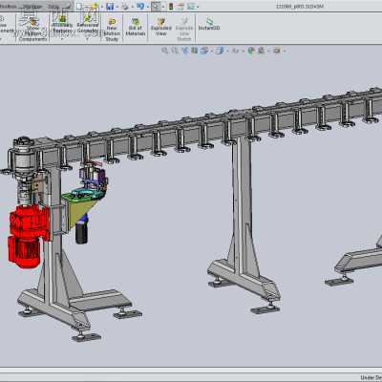Create a New Motion Study
This screenshot has width=382, height=382.
click(x=112, y=30)
